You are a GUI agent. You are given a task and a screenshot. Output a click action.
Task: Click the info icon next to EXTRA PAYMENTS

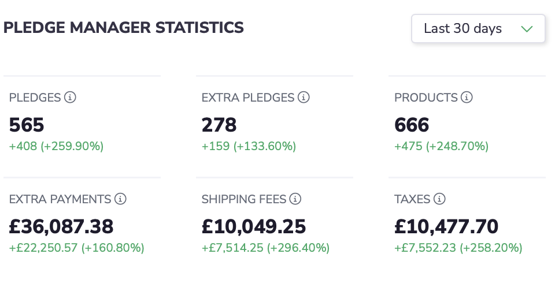tap(120, 199)
